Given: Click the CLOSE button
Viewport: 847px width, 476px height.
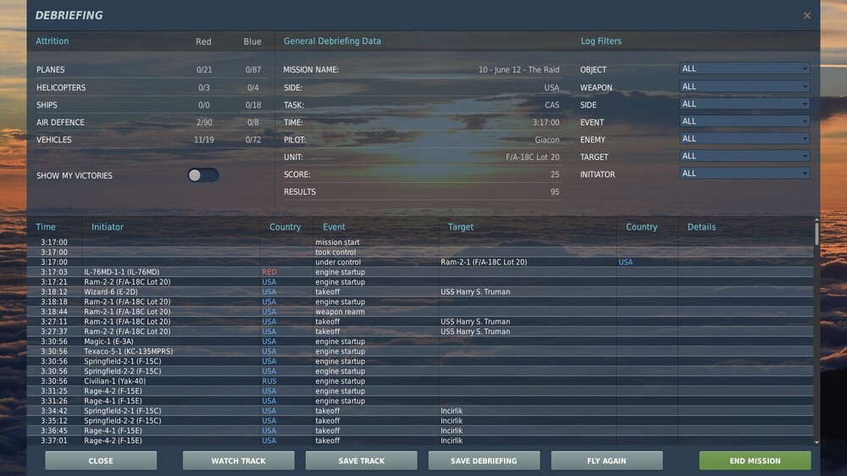Looking at the screenshot, I should (x=101, y=461).
